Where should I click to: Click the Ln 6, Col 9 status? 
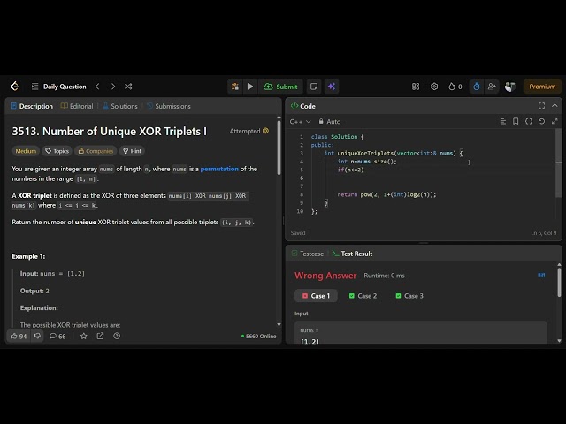(543, 233)
